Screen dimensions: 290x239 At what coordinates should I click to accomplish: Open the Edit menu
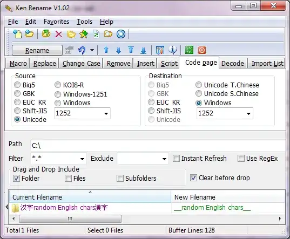31,22
